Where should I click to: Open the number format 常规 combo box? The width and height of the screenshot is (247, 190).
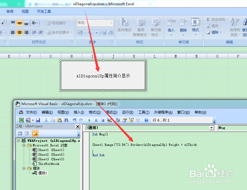(95, 23)
